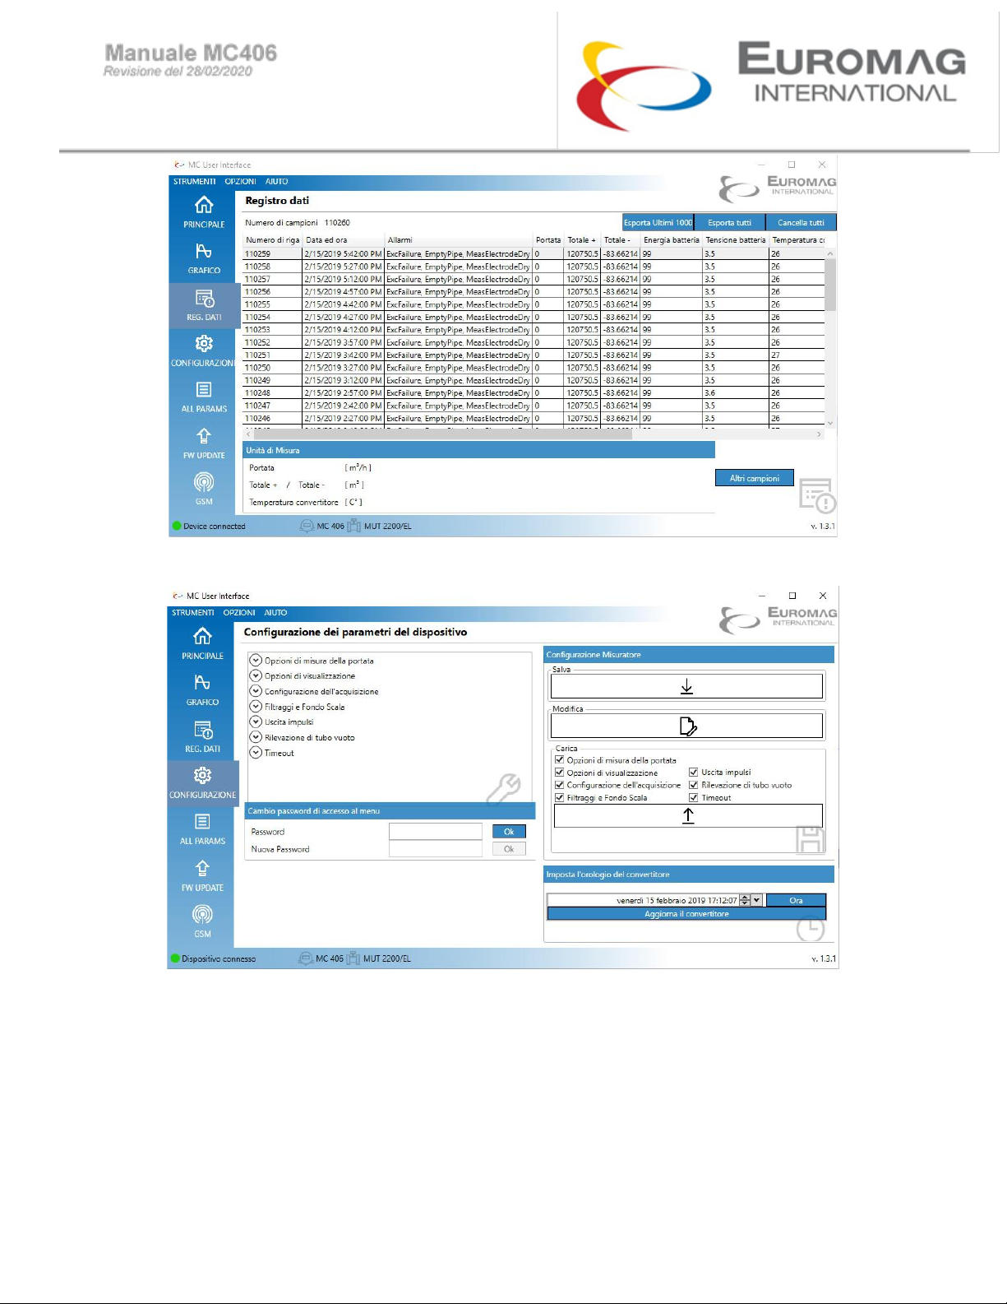Click the Ora button
Screen dimensions: 1007x1304
click(796, 900)
